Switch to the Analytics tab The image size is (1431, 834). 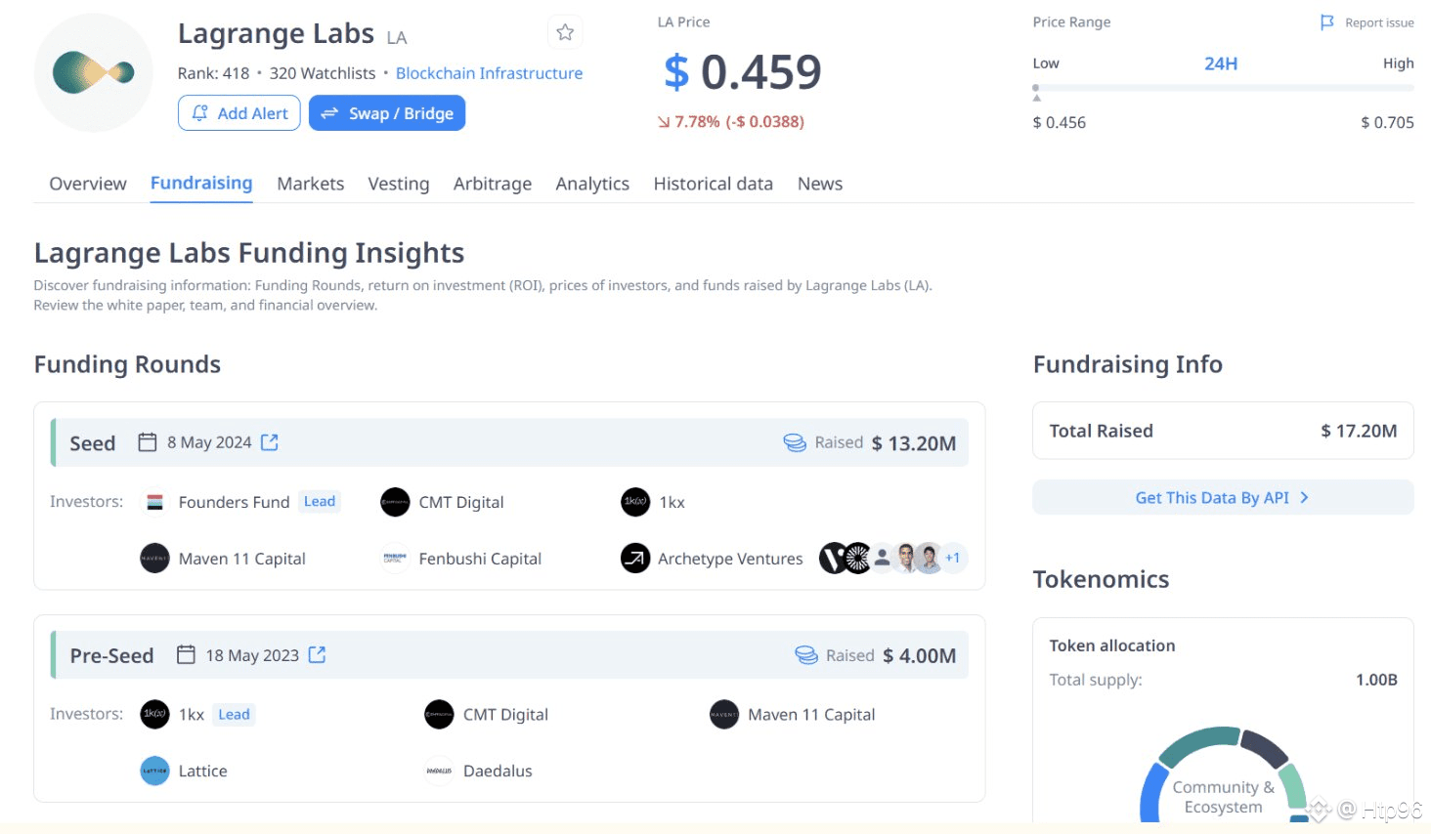[592, 184]
